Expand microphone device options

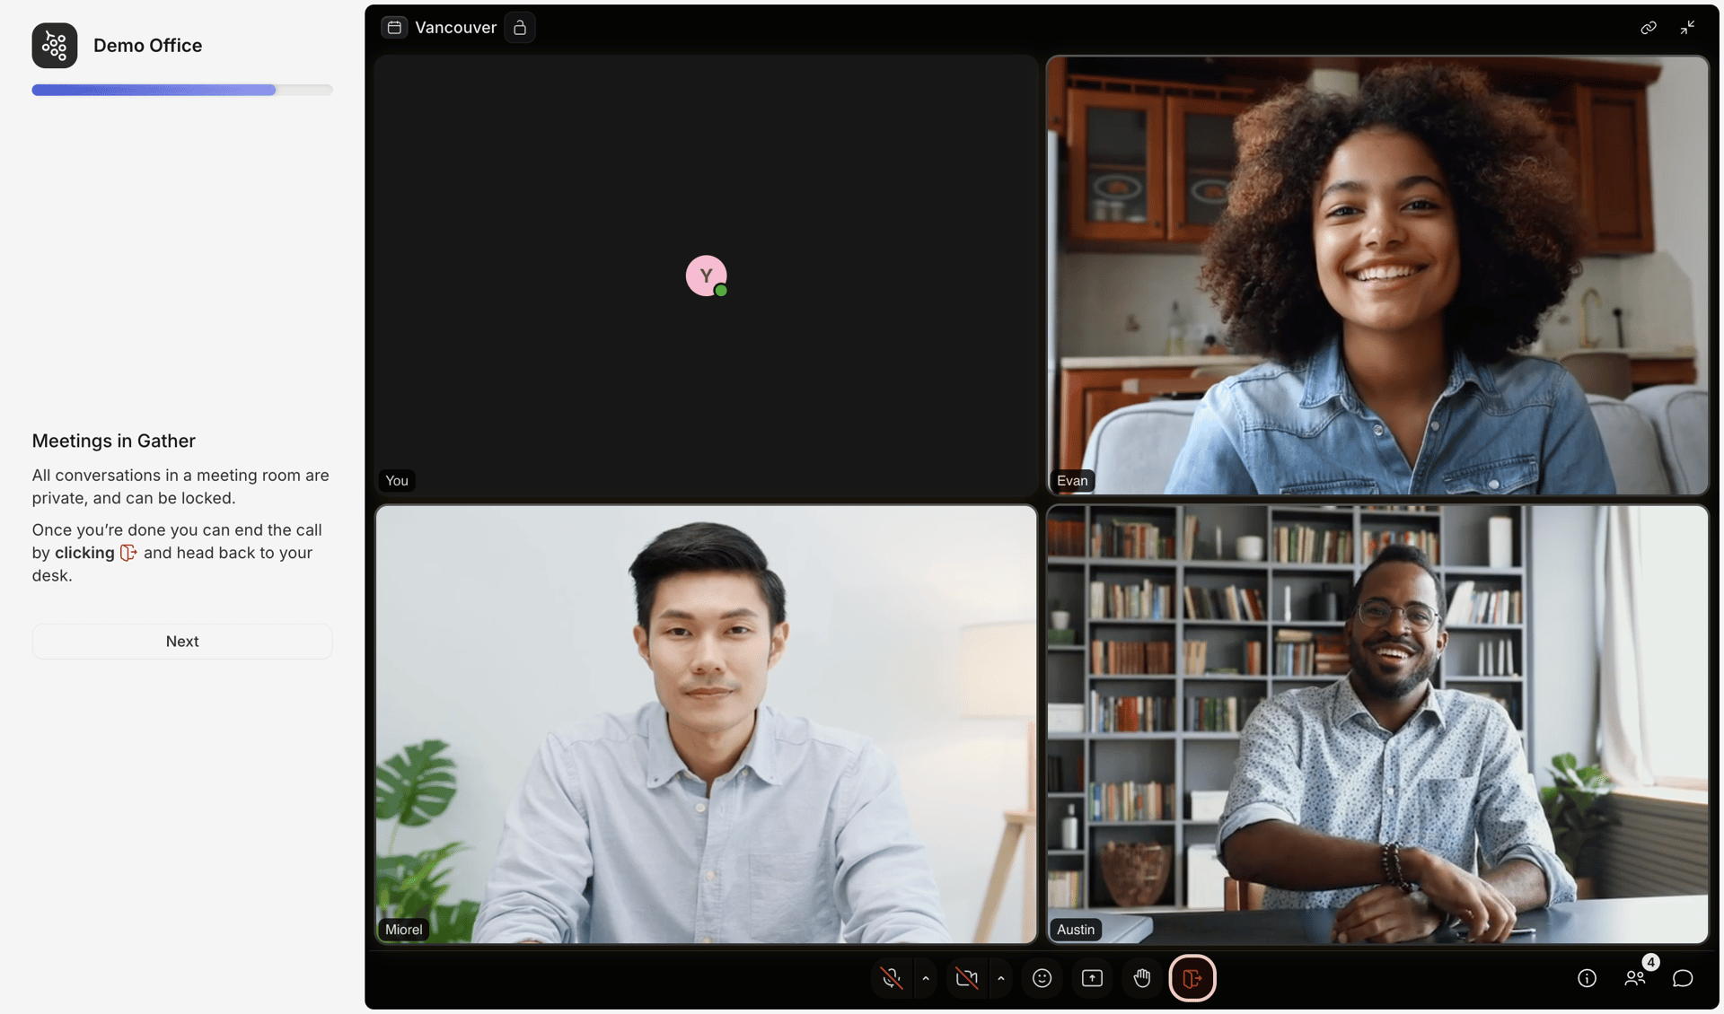927,978
